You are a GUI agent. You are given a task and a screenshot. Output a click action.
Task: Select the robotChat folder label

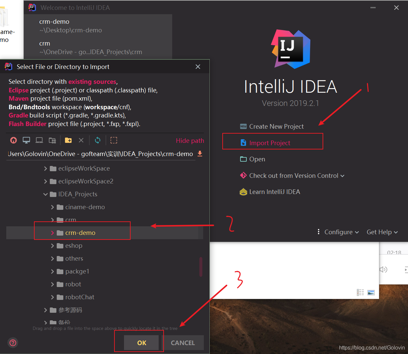(80, 297)
